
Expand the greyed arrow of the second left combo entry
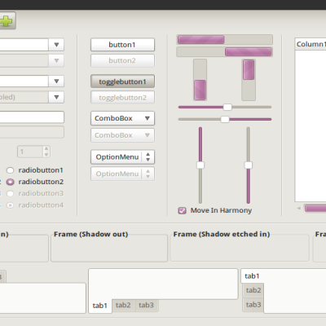tap(56, 60)
